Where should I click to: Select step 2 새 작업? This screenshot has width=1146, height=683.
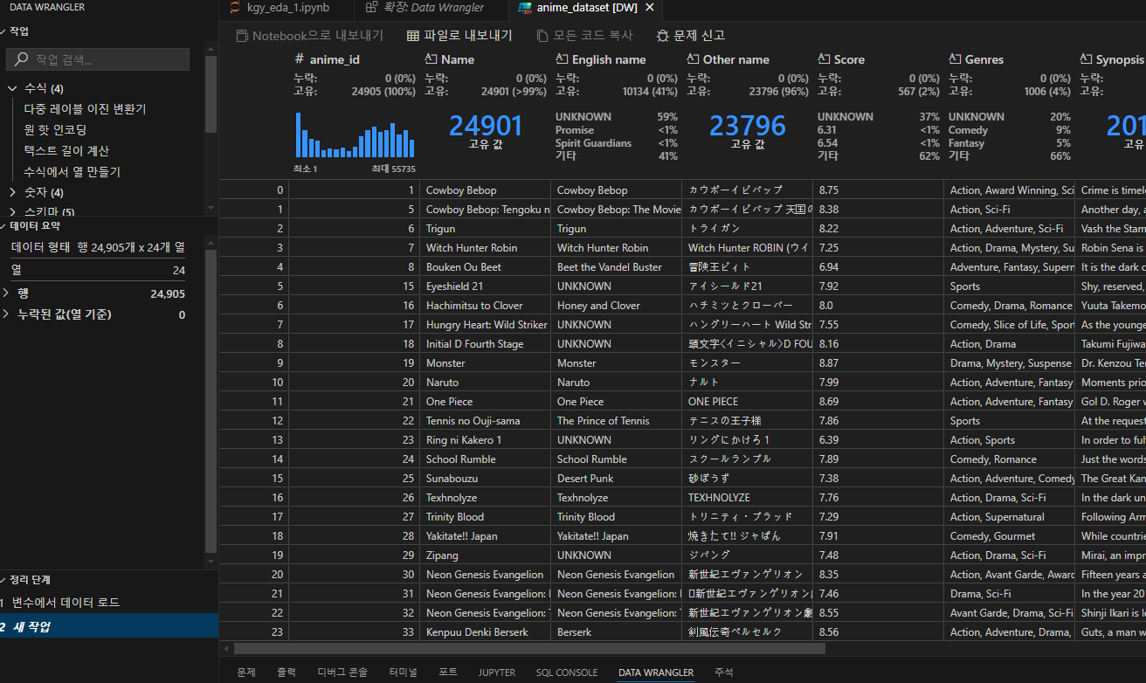(109, 626)
